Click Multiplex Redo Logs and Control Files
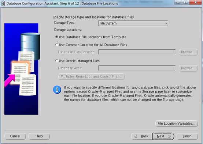203x144 pixels. [91, 77]
